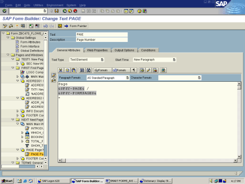Switch to the Web Properties tab
Screen dimensions: 245x184
97,50
